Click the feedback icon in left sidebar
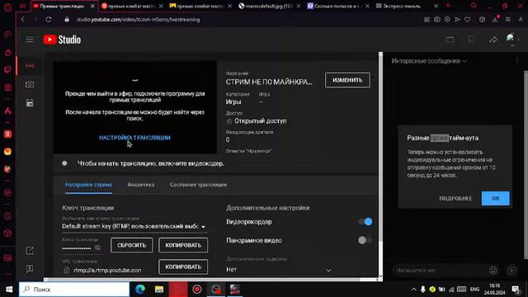The height and width of the screenshot is (297, 528). coord(30,269)
